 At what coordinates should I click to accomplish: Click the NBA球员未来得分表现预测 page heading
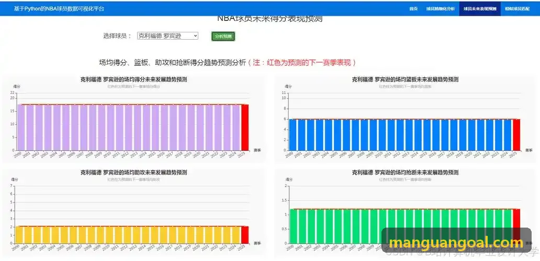[269, 19]
